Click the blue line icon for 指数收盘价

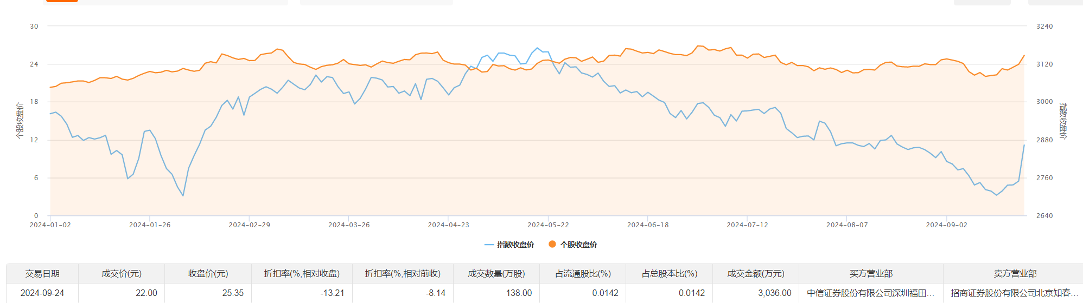(489, 245)
